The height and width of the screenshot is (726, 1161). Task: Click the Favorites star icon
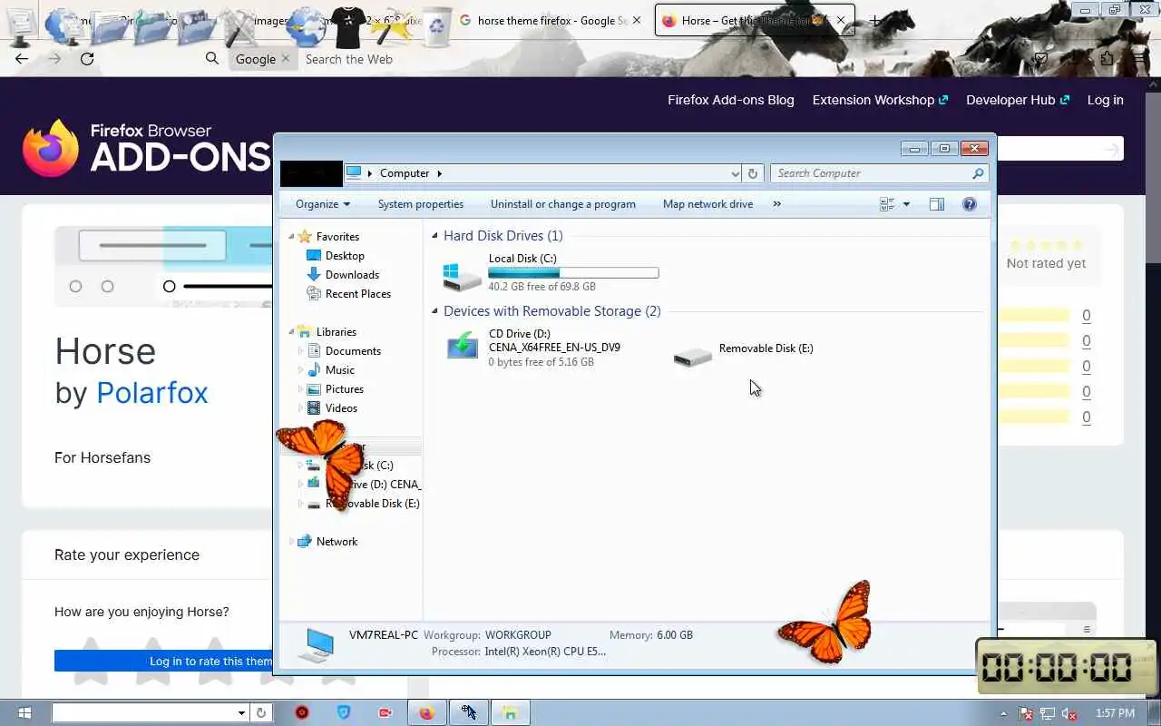305,236
